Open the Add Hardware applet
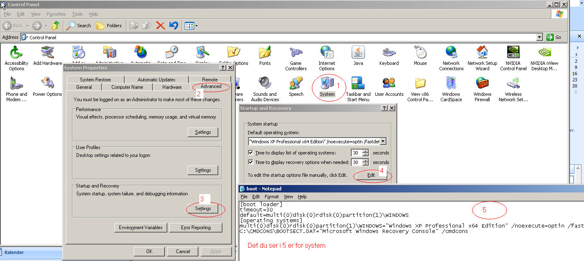This screenshot has height=261, width=584. click(x=48, y=56)
